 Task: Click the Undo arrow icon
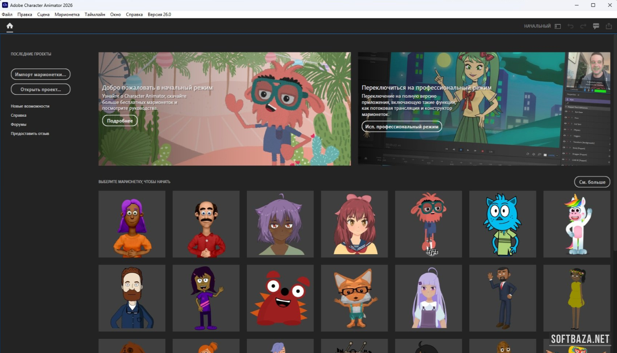pyautogui.click(x=570, y=26)
